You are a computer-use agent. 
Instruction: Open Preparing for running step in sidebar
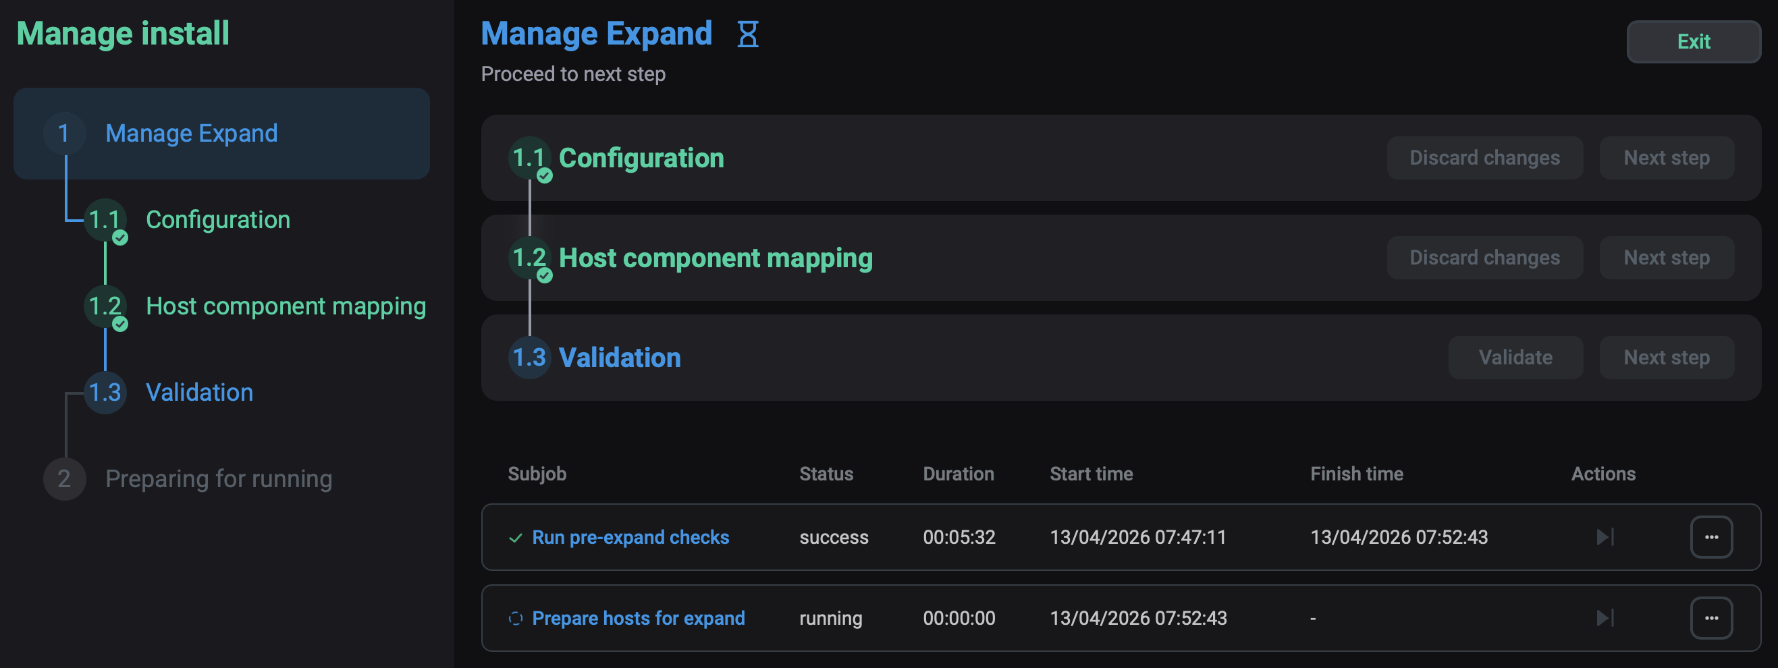[x=218, y=479]
